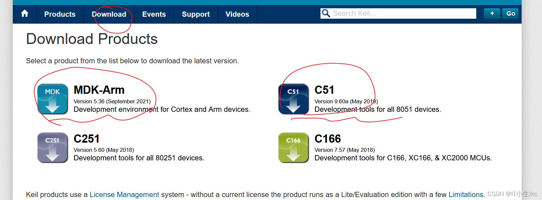Open the MDK-Arm product title link

click(99, 90)
